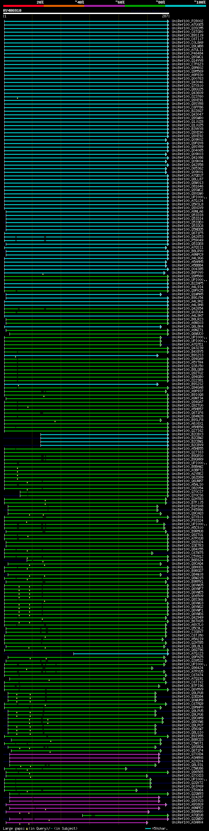Select the UniRef100_B8LR23 label
Screen dimensions: 209x831
(x=187, y=319)
